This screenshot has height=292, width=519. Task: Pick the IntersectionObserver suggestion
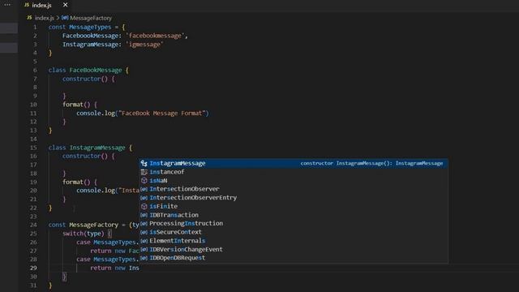coord(294,189)
